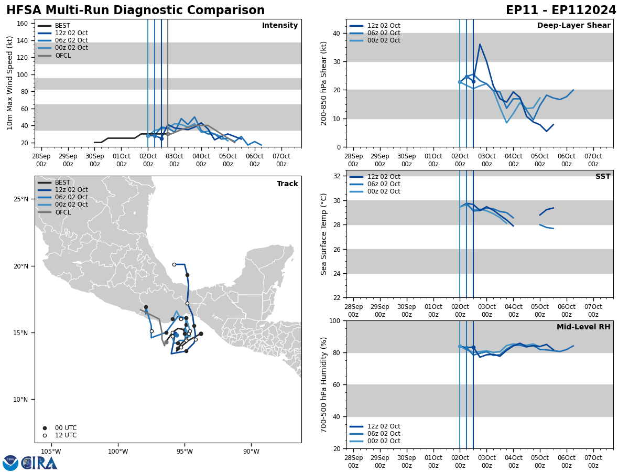Click the Track panel title

point(287,184)
